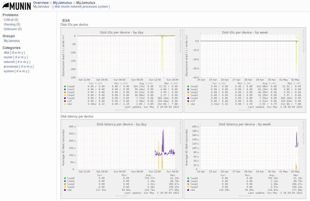Open the system category in the sidebar
Image resolution: width=310 pixels, height=201 pixels.
pyautogui.click(x=9, y=71)
